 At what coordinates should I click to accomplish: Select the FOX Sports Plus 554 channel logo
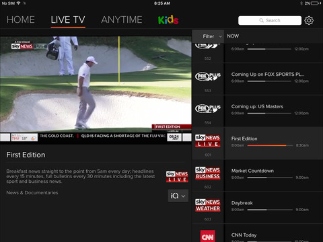click(x=208, y=109)
